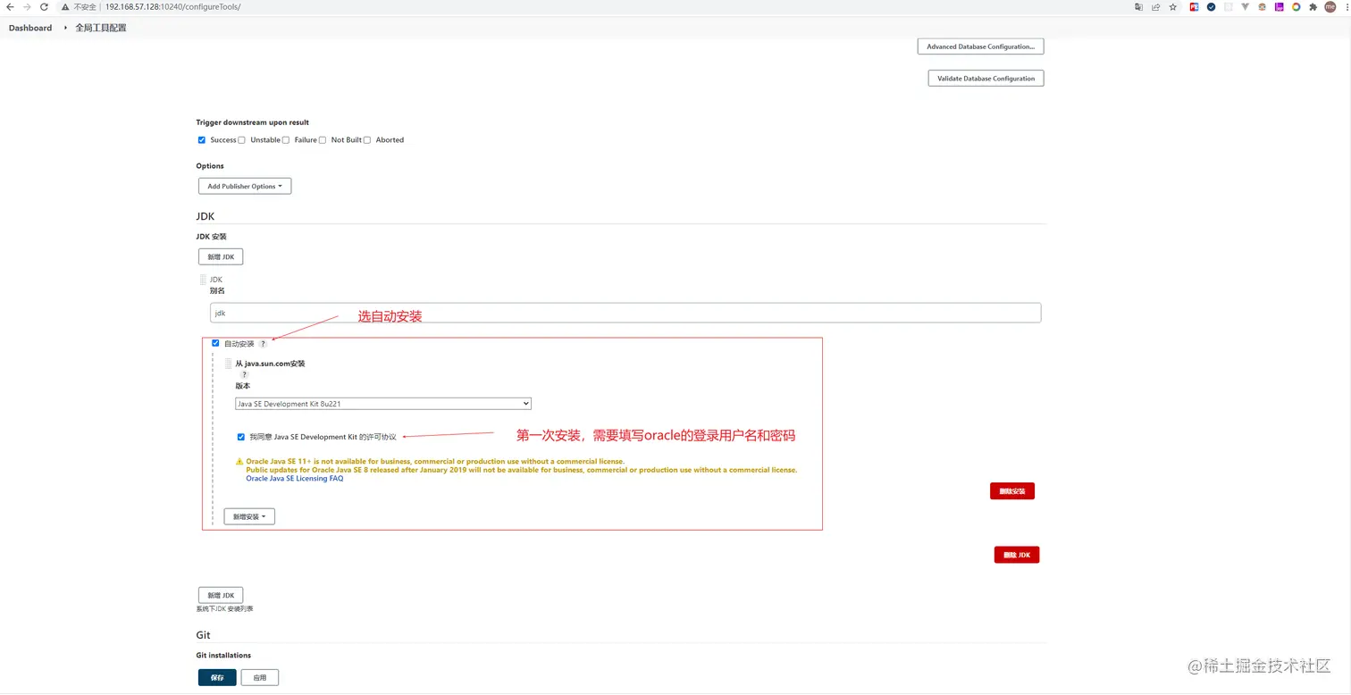Go to Dashboard breadcrumb

[30, 28]
